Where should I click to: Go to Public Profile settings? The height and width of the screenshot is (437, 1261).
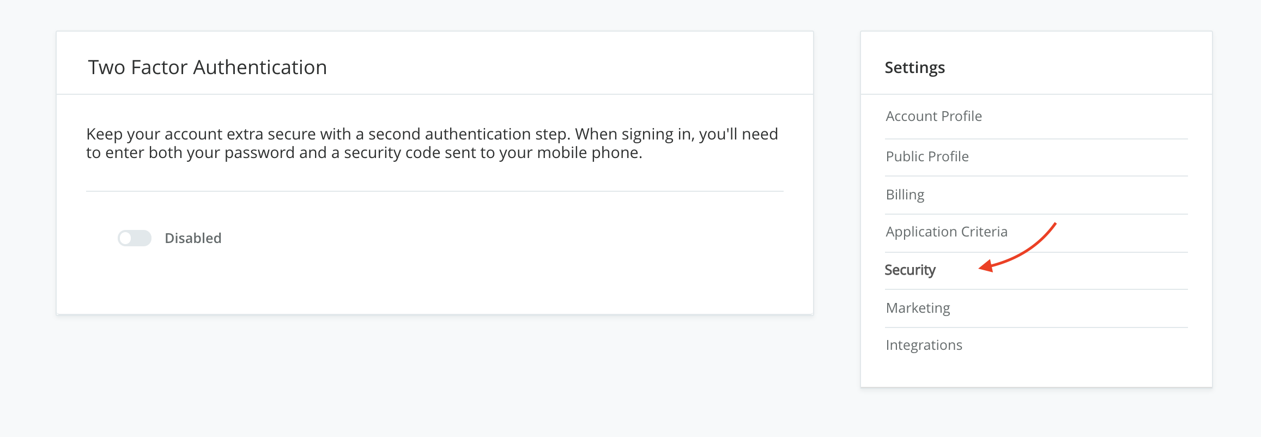(927, 156)
